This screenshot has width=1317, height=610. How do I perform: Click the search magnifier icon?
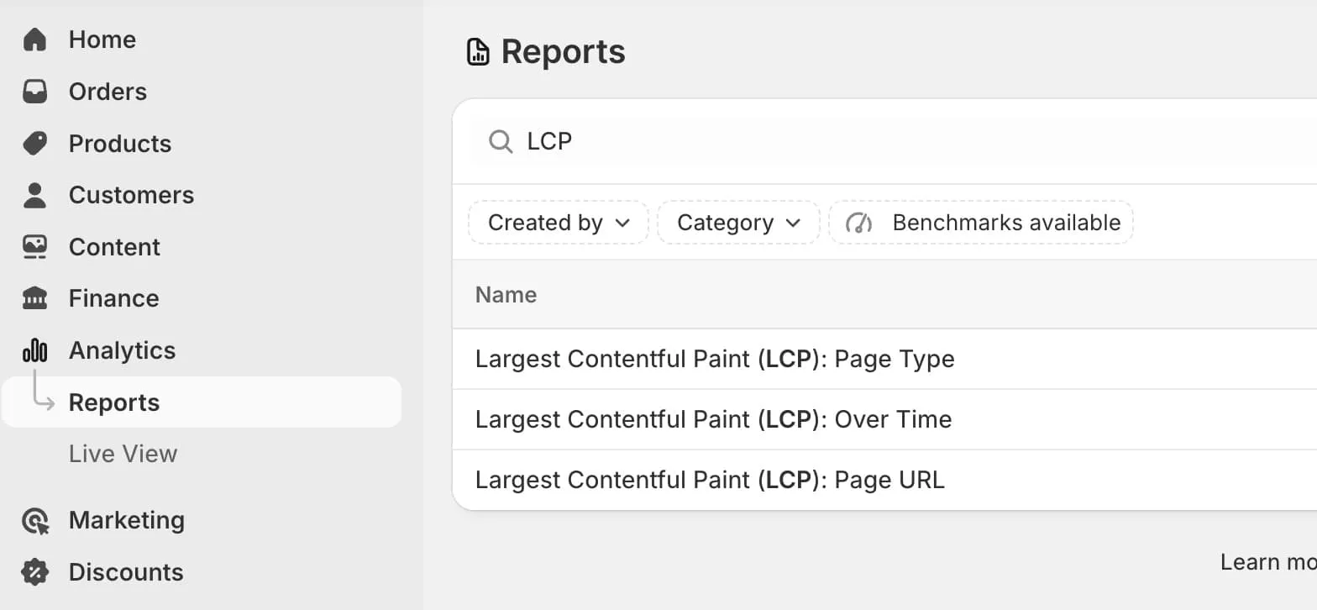coord(501,141)
